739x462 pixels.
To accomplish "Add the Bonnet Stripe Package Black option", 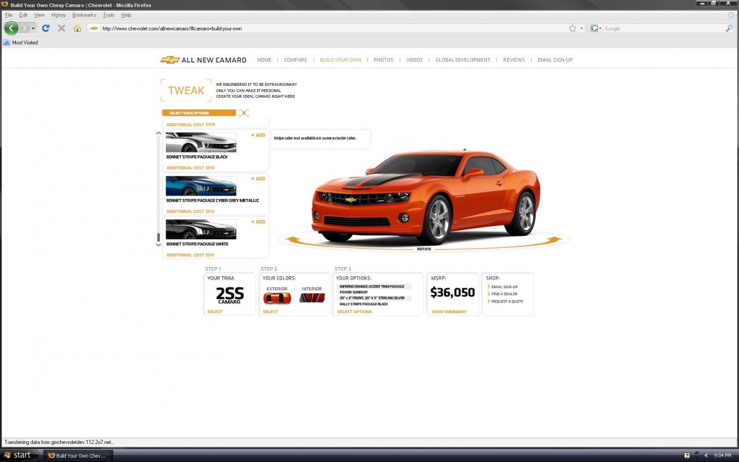I will 258,135.
